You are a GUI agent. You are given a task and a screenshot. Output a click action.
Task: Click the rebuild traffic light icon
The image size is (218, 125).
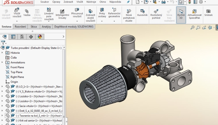(190, 2)
